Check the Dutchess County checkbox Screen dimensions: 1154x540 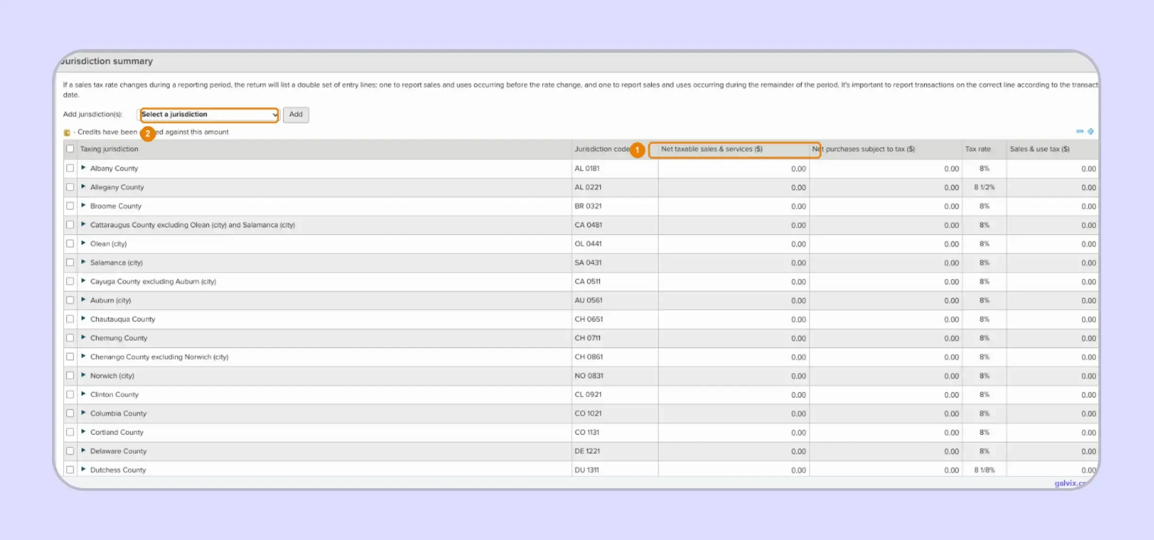click(70, 470)
